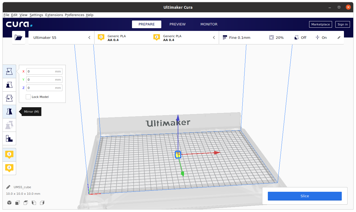
Task: Switch to the PREVIEW stage tab
Action: [177, 24]
